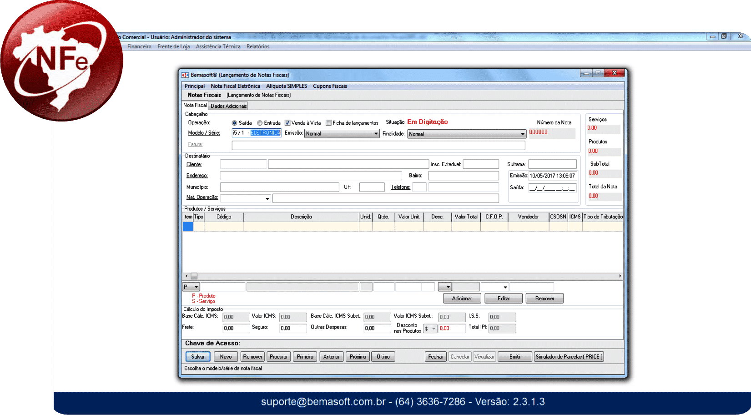The width and height of the screenshot is (751, 415).
Task: Enable the Ficha de lançamentos checkbox
Action: [328, 123]
